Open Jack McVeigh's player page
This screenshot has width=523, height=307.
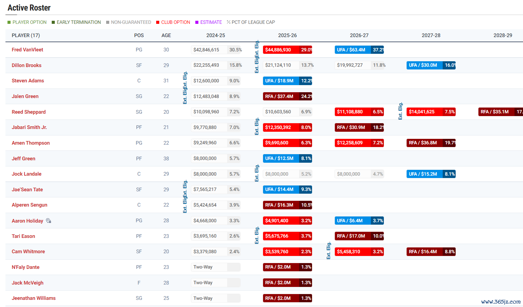pos(28,283)
